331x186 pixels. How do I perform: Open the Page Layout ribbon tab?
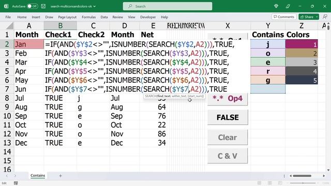tap(67, 17)
